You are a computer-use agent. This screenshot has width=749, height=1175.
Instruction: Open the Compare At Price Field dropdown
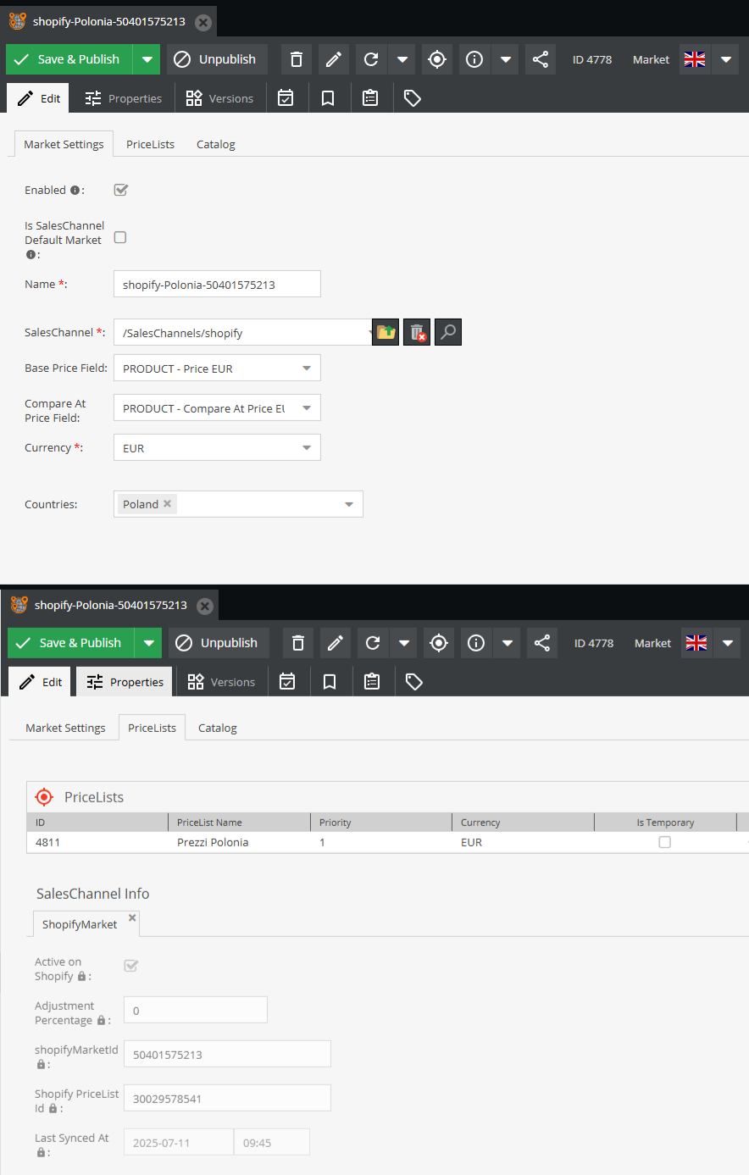tap(306, 408)
